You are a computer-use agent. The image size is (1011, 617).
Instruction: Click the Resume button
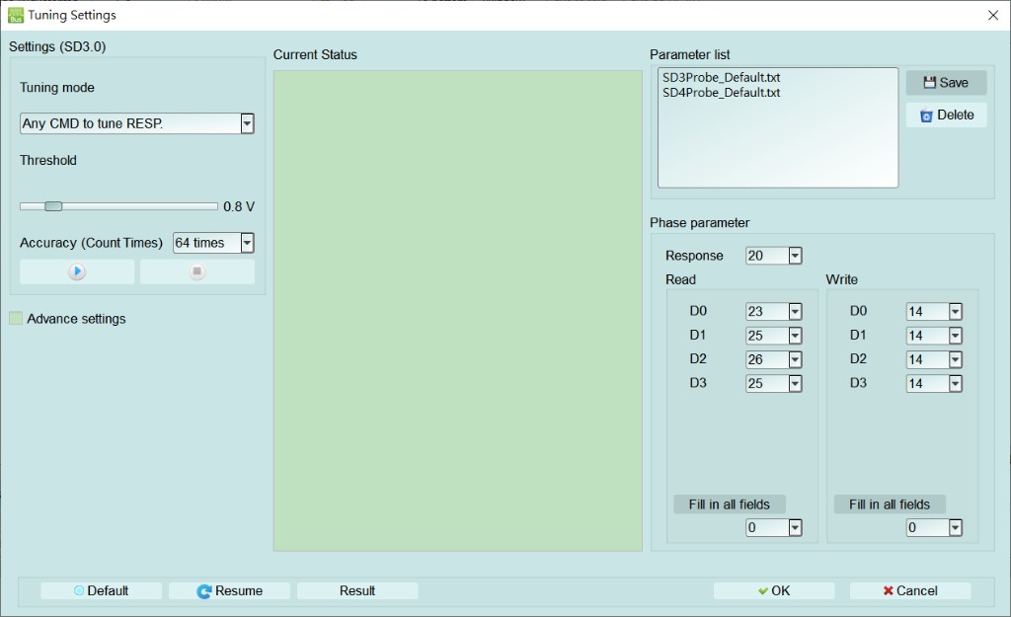(229, 590)
